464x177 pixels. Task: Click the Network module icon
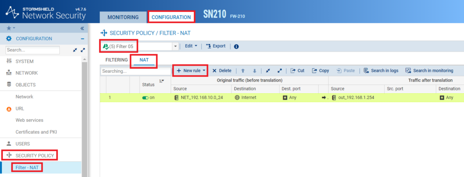click(9, 73)
